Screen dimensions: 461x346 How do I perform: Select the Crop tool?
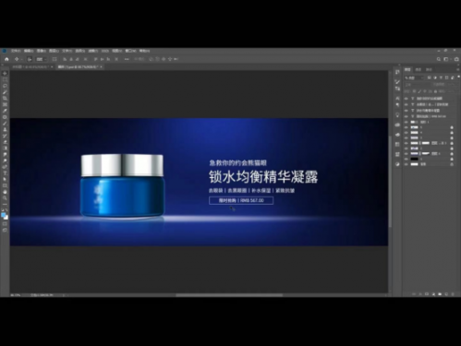tap(5, 99)
